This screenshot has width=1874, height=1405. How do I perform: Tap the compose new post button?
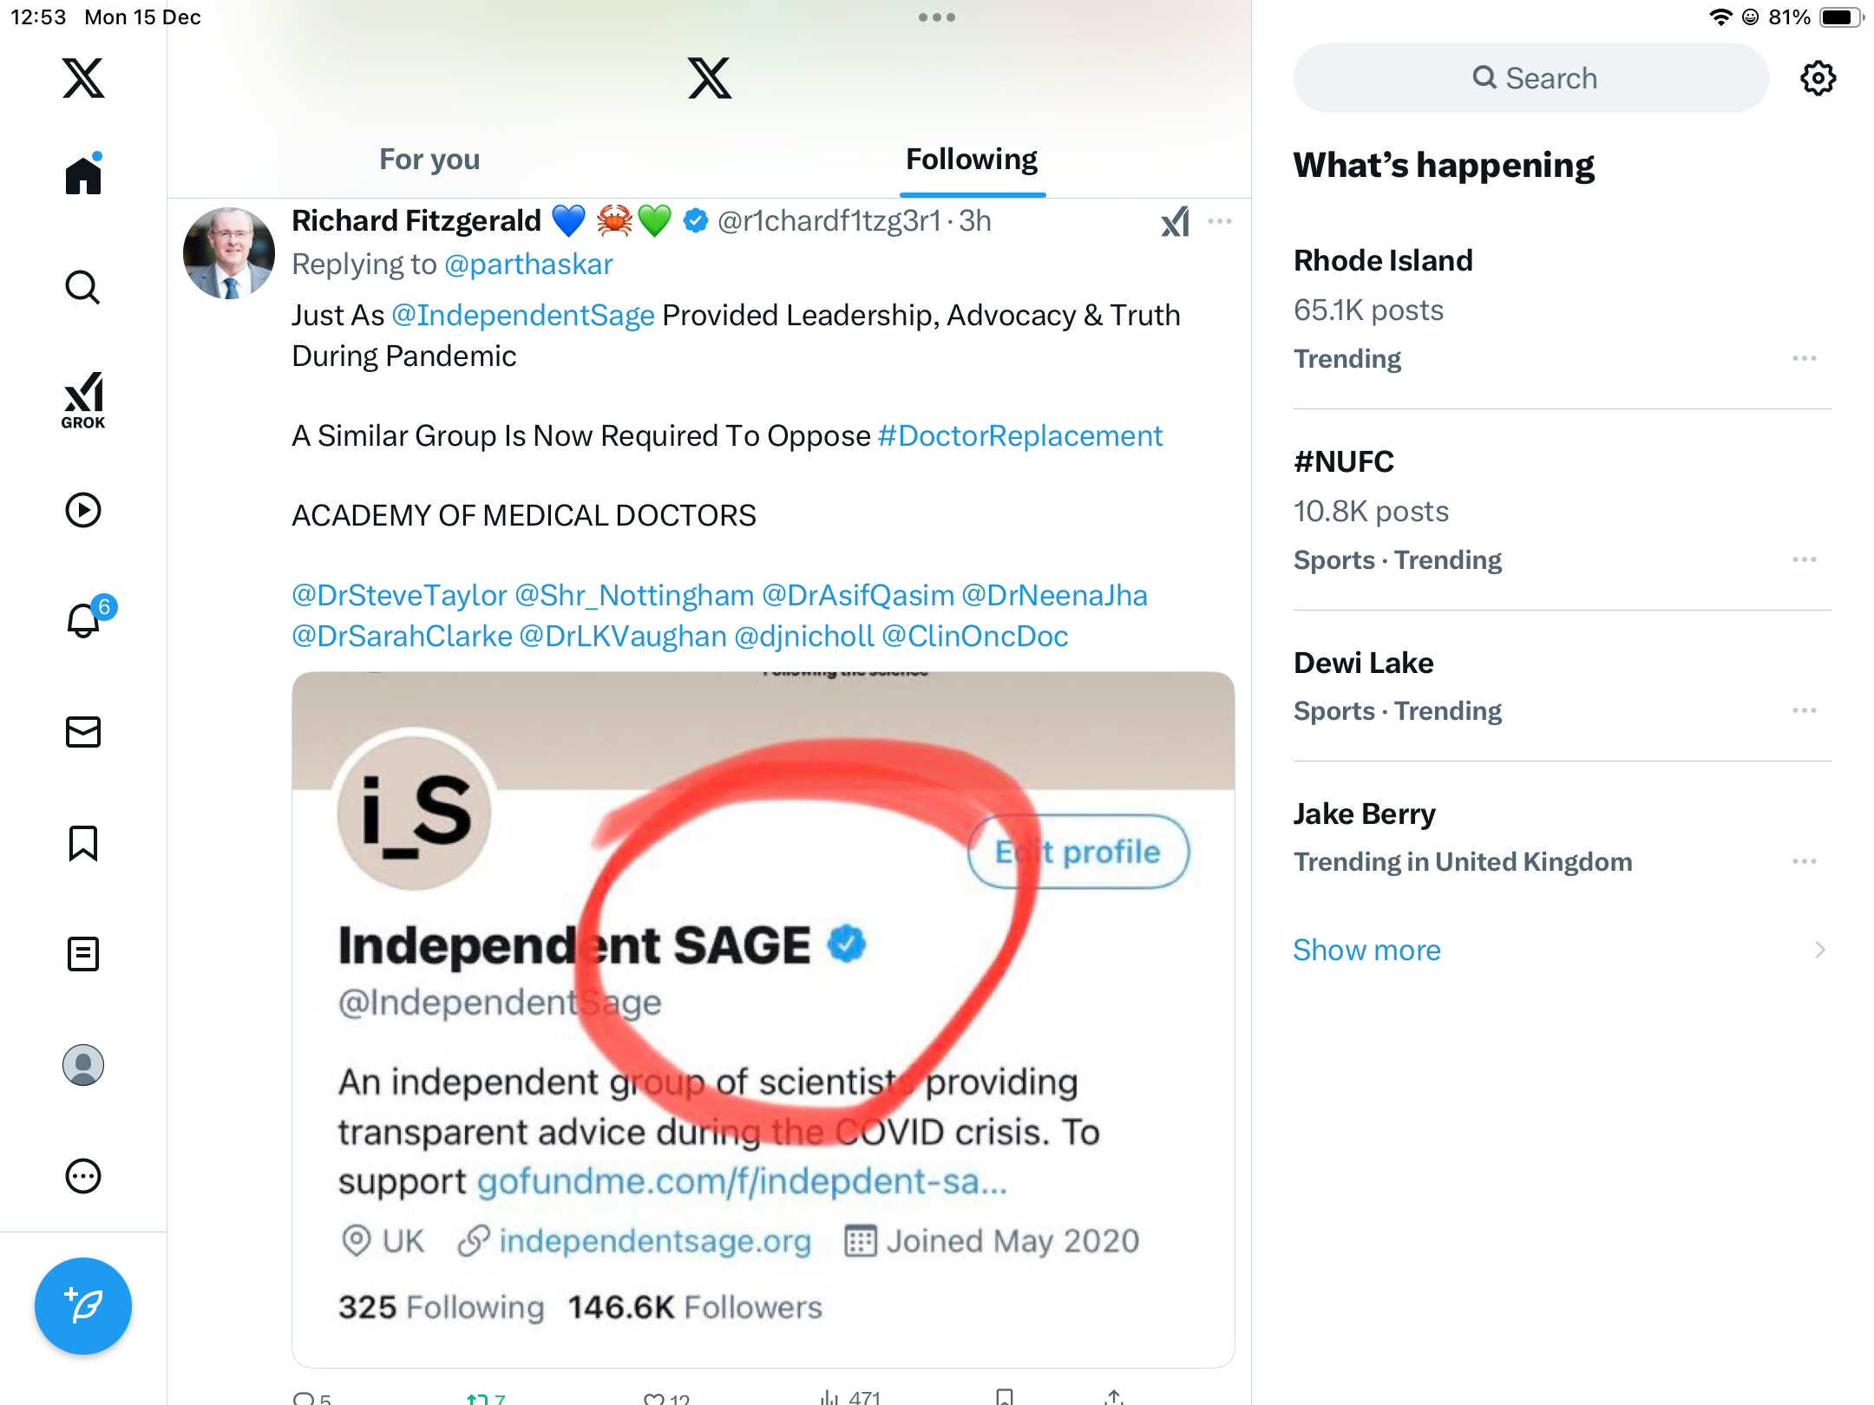(x=83, y=1305)
